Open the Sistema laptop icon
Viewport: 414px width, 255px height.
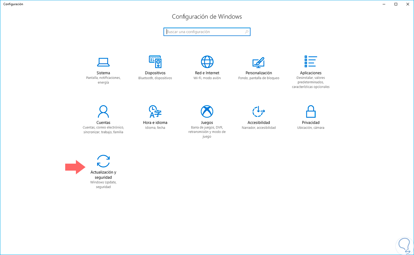pos(103,62)
